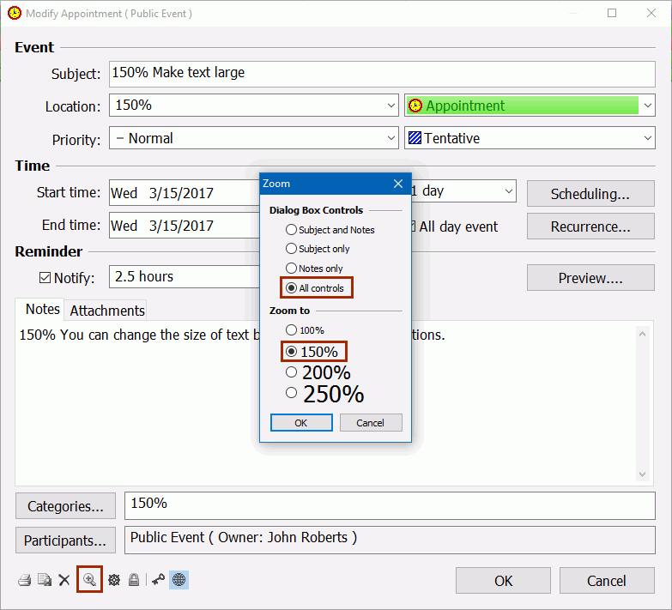
Task: Untick the Notify checkbox
Action: pyautogui.click(x=45, y=278)
